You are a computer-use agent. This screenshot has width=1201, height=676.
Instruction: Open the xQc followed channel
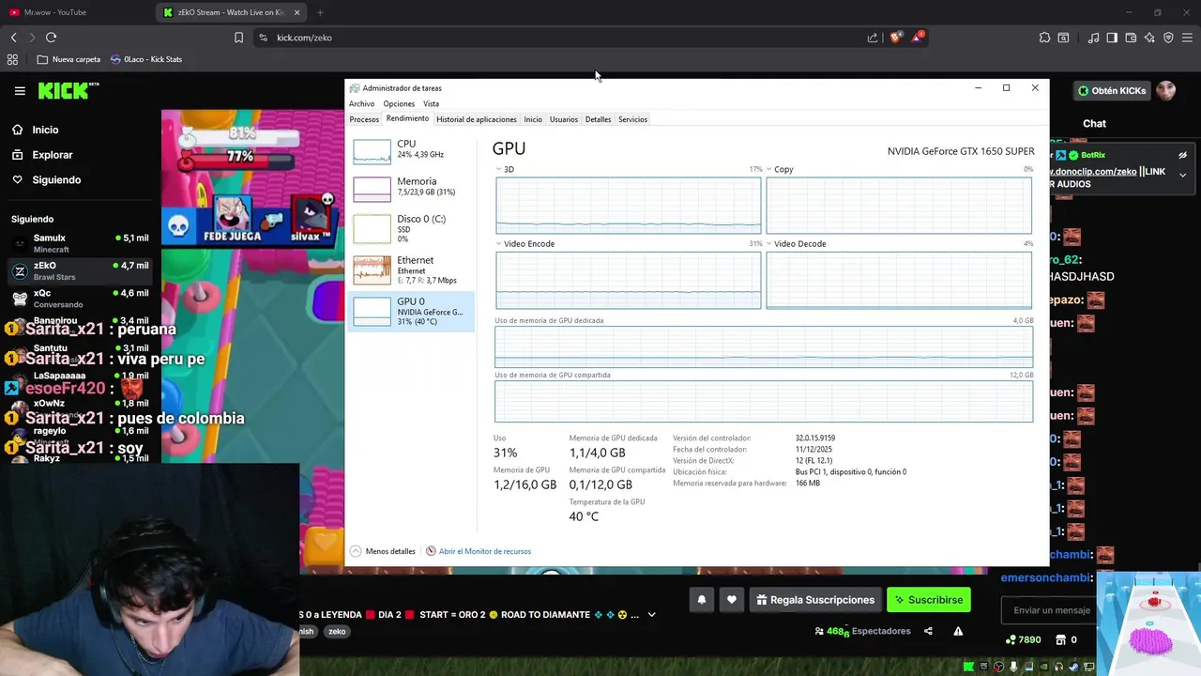pyautogui.click(x=80, y=299)
